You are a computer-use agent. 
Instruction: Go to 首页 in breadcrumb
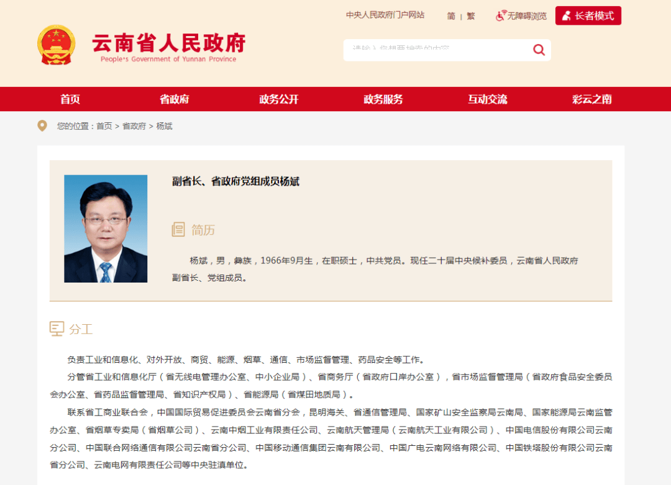coord(104,126)
